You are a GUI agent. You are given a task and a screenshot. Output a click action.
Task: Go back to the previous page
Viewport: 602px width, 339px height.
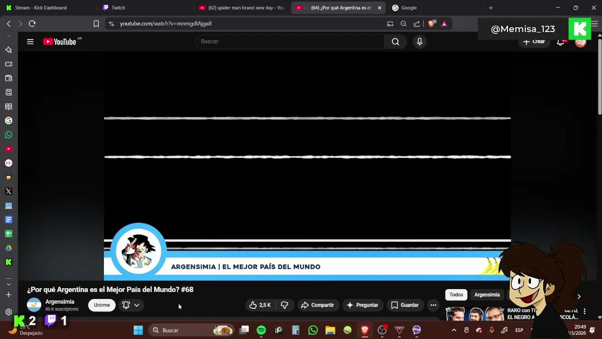click(x=8, y=24)
